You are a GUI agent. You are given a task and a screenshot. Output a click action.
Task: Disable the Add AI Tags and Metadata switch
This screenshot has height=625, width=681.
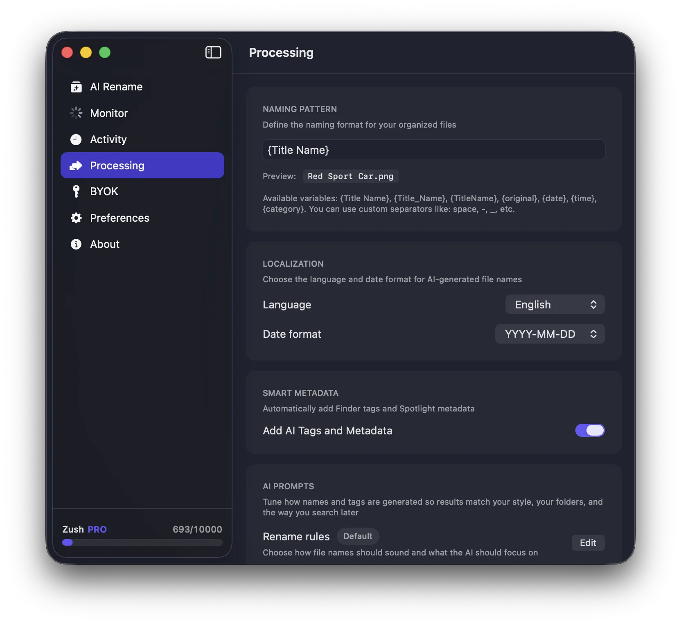point(590,430)
